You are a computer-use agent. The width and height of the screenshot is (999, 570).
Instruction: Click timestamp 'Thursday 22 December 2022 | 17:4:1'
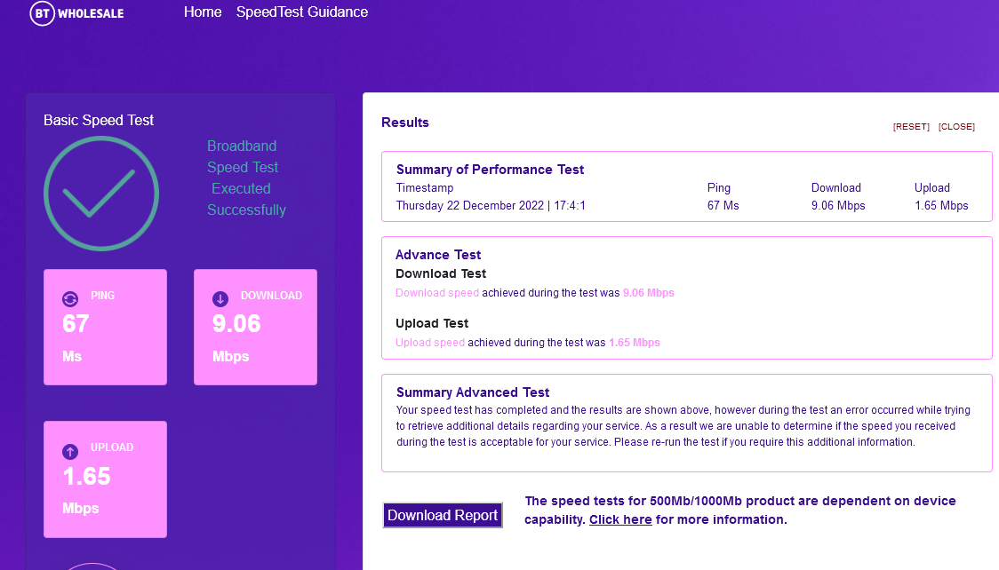pyautogui.click(x=491, y=205)
